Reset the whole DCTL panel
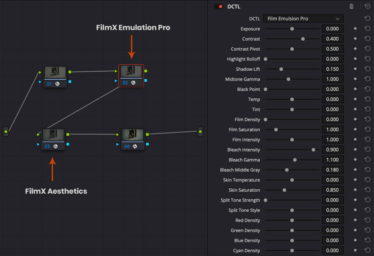374x256 pixels. [x=367, y=7]
